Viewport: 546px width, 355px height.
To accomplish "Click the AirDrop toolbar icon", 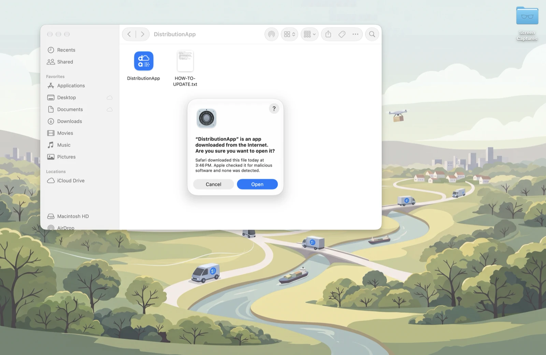I will (x=272, y=34).
